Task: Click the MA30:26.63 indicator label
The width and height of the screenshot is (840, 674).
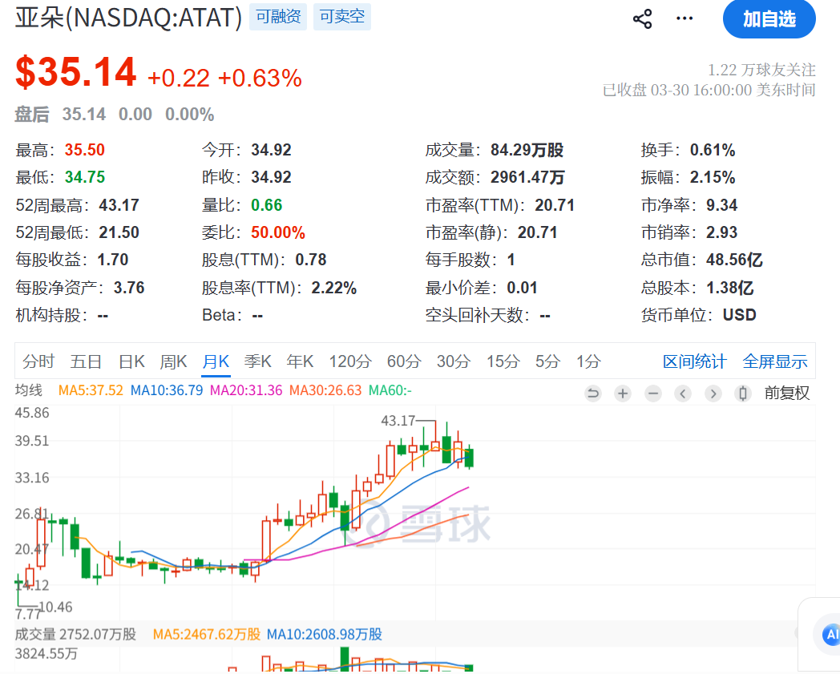Action: click(x=325, y=390)
